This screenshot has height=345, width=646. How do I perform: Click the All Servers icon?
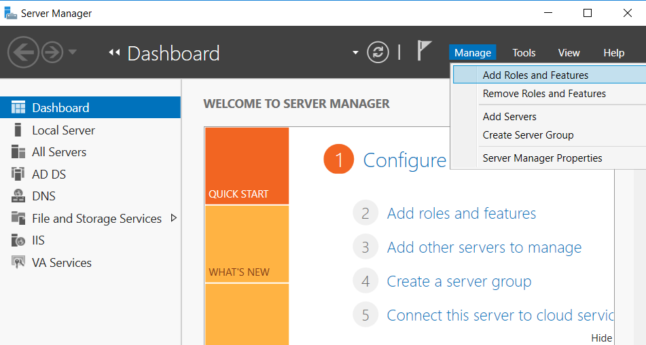18,151
